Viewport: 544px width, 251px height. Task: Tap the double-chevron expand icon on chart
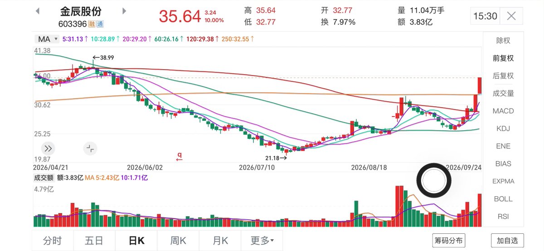(49, 148)
